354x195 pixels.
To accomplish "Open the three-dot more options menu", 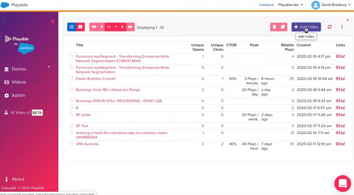I will 342,27.
